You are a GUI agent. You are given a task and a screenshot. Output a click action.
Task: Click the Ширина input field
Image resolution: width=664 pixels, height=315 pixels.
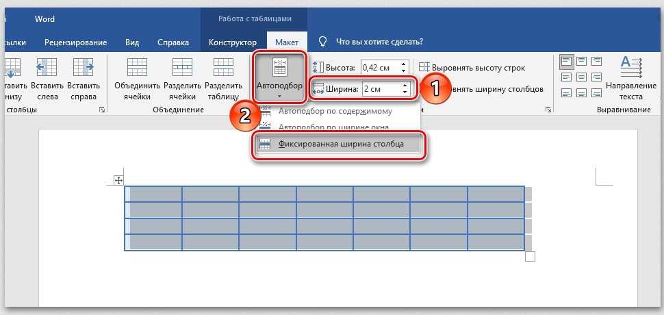tap(380, 89)
